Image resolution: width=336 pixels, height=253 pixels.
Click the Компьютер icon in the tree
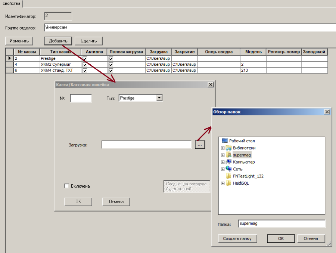228,162
